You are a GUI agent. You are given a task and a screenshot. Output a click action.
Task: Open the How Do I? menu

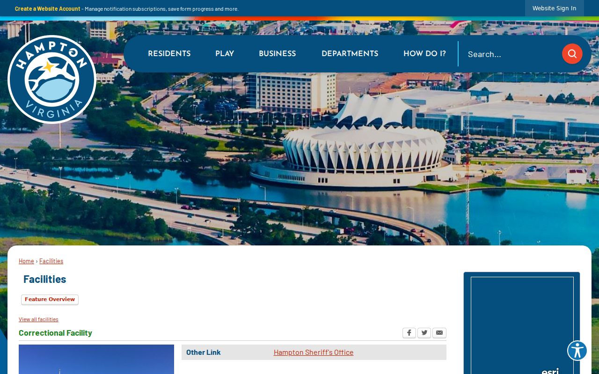[424, 54]
